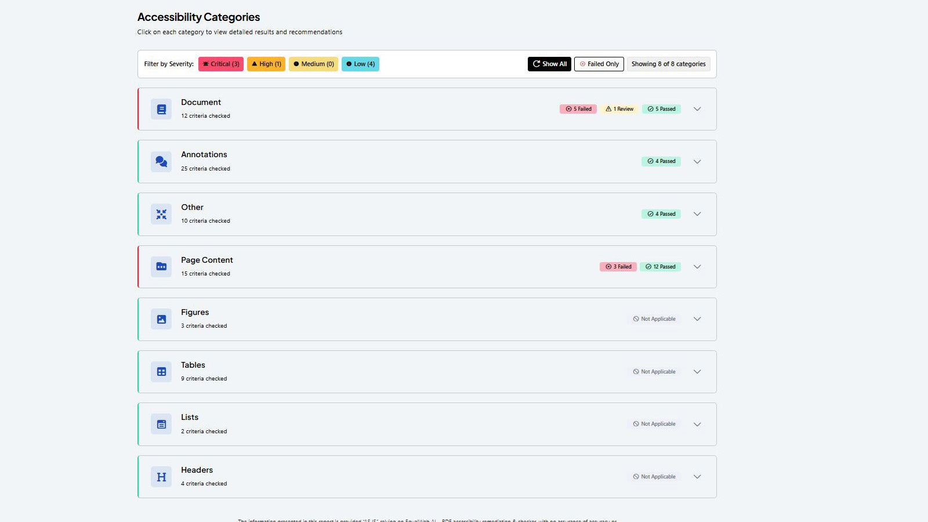Click '4 criteria checked' under Headers
Image resolution: width=928 pixels, height=522 pixels.
click(204, 484)
